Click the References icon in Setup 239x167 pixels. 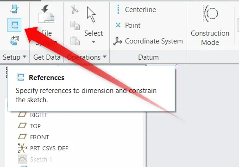[14, 25]
